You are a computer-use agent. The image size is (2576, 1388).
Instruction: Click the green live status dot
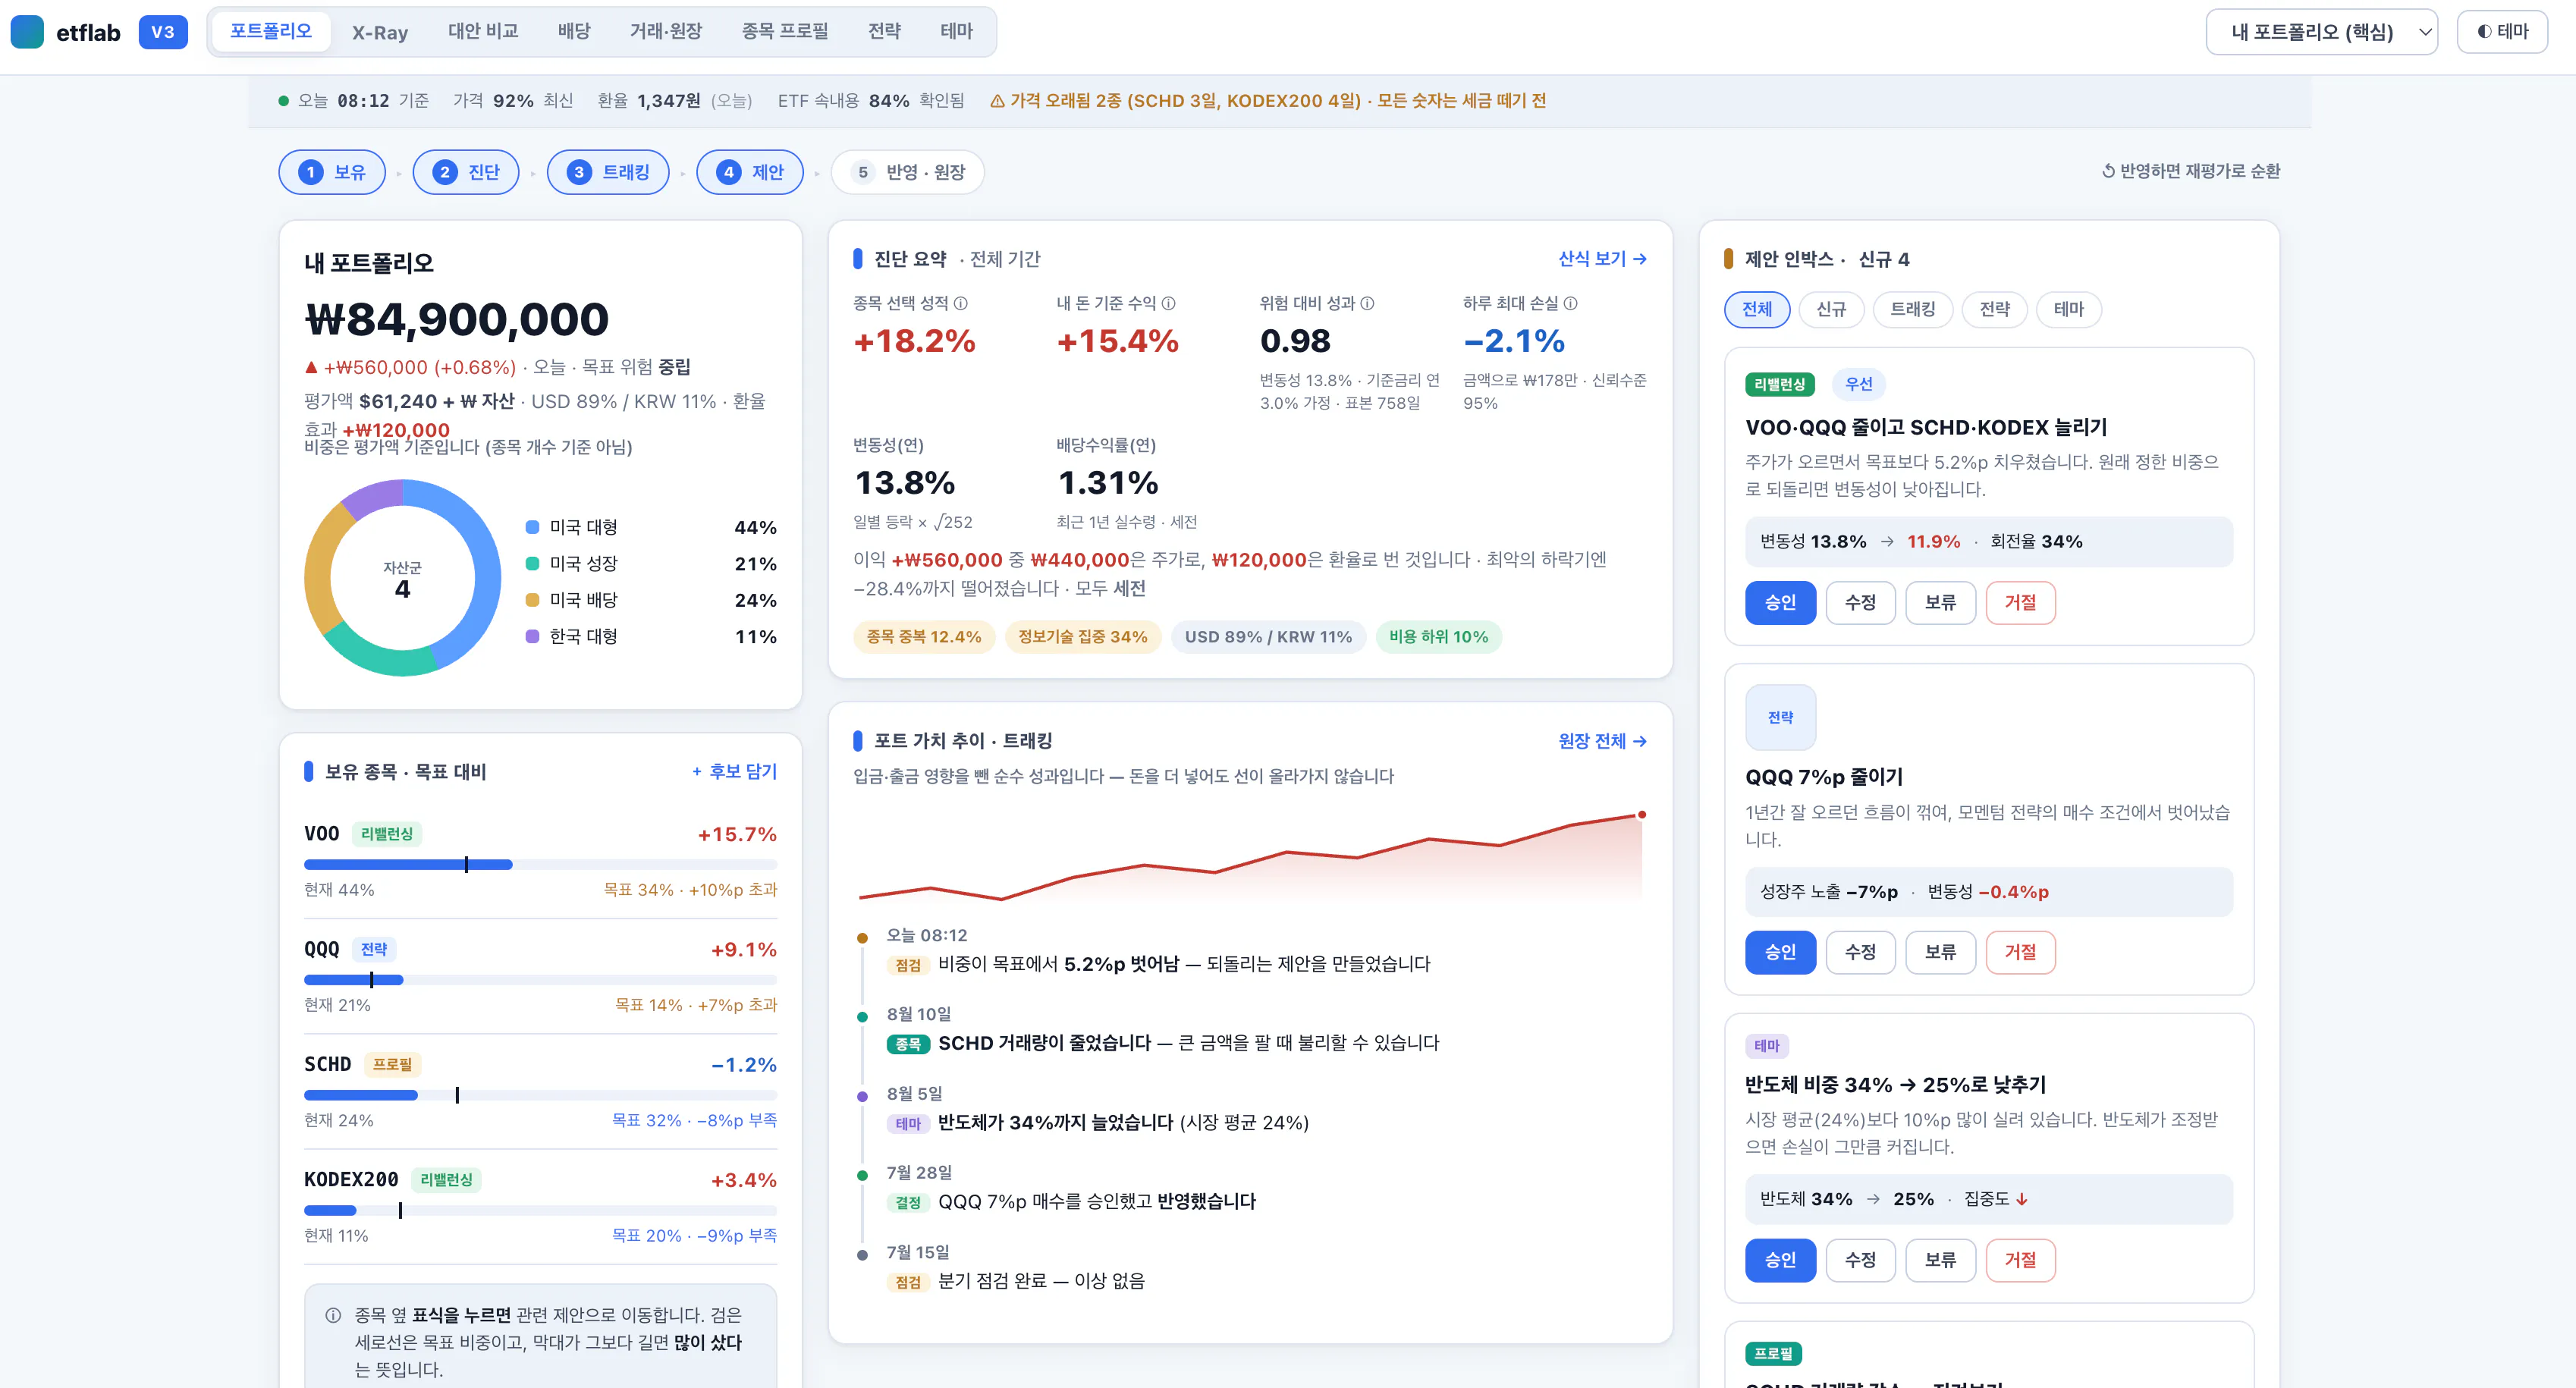[284, 101]
